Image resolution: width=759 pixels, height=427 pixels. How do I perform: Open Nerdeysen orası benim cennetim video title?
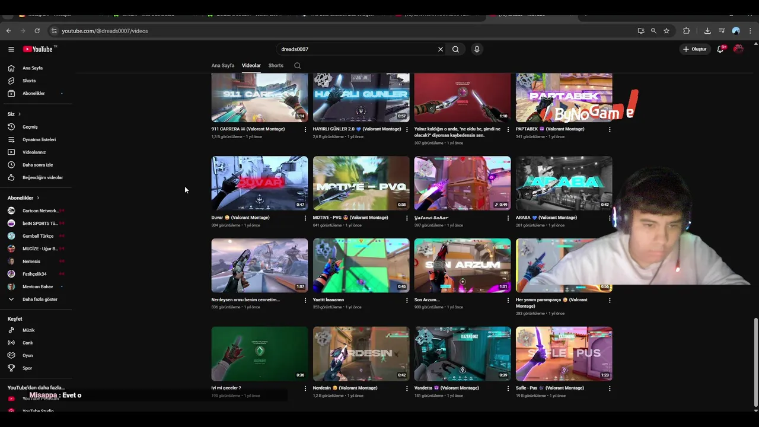point(245,299)
